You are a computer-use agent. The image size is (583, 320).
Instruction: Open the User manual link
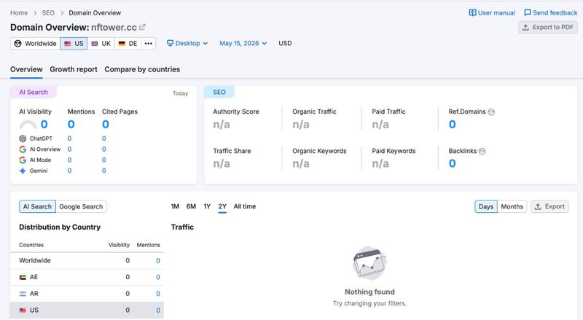coord(492,12)
